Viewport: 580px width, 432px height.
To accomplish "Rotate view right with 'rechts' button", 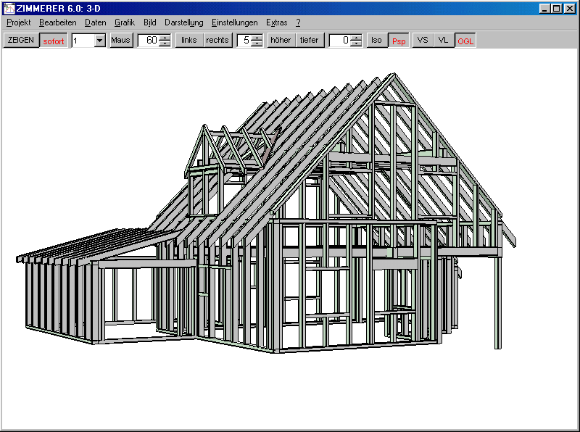I will click(217, 41).
